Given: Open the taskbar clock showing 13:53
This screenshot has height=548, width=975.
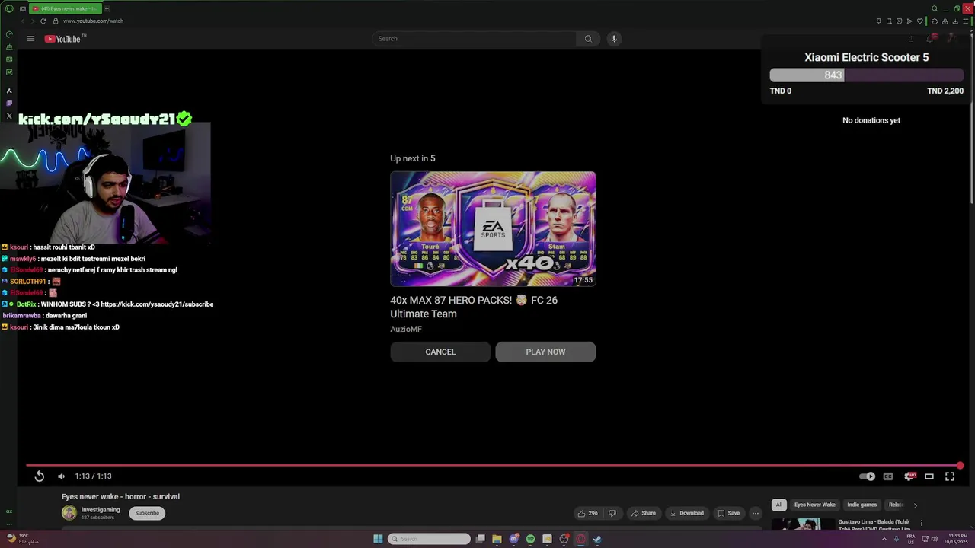Looking at the screenshot, I should pyautogui.click(x=957, y=539).
